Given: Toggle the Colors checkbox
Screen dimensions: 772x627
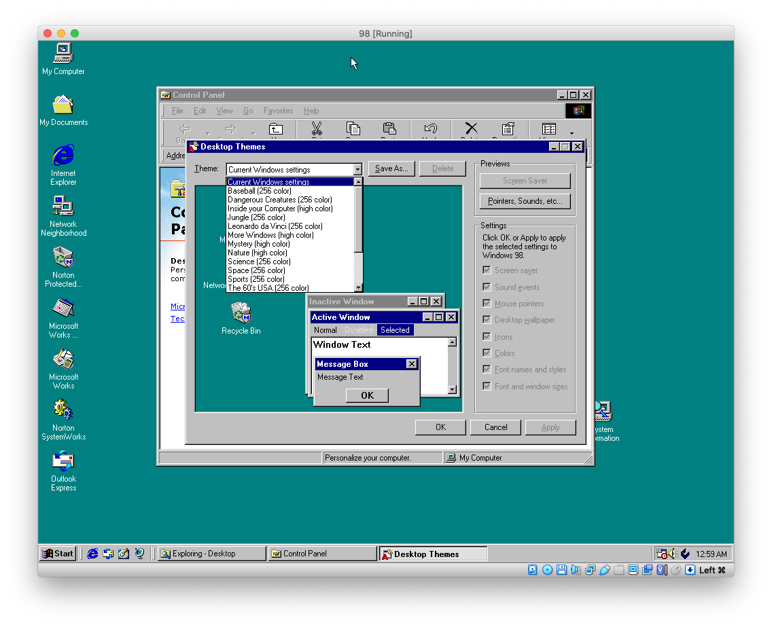Looking at the screenshot, I should [x=487, y=353].
